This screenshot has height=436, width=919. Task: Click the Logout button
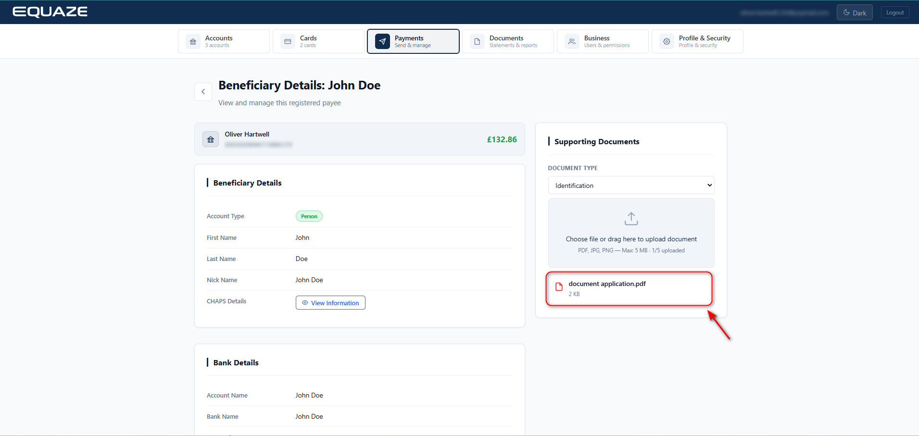pyautogui.click(x=895, y=12)
